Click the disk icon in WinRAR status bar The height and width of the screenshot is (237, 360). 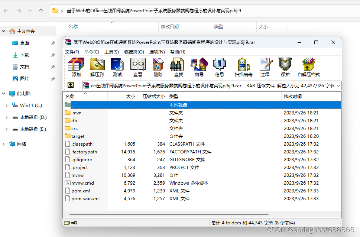tap(67, 223)
